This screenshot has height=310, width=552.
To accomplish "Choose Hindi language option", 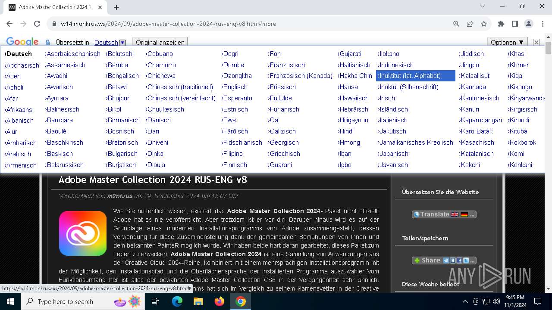I will click(x=346, y=131).
